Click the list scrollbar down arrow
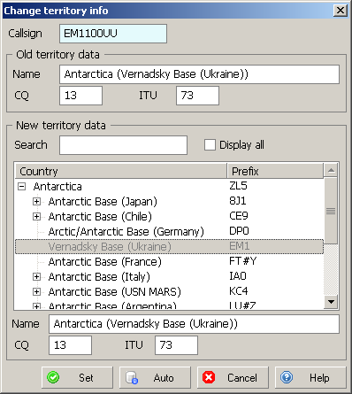 (331, 302)
